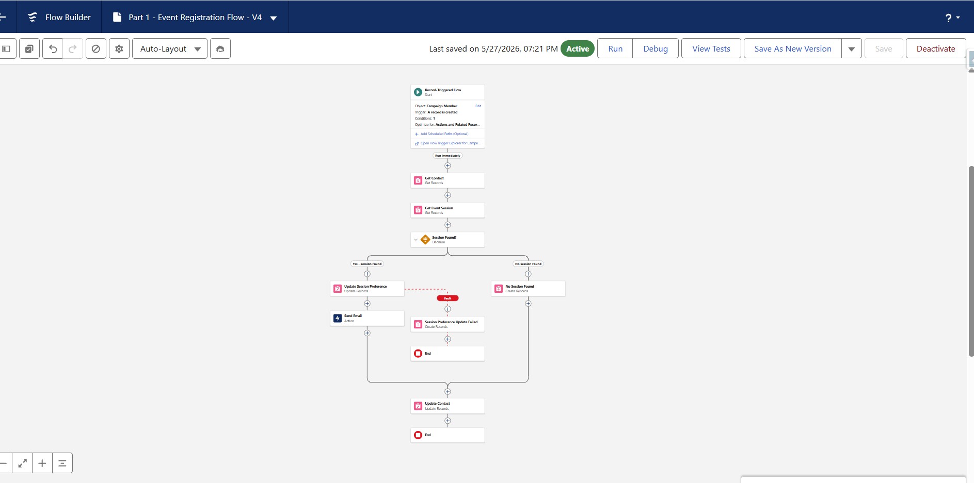Viewport: 974px width, 483px height.
Task: Select the Record-Triggered Flow start play icon
Action: 418,92
